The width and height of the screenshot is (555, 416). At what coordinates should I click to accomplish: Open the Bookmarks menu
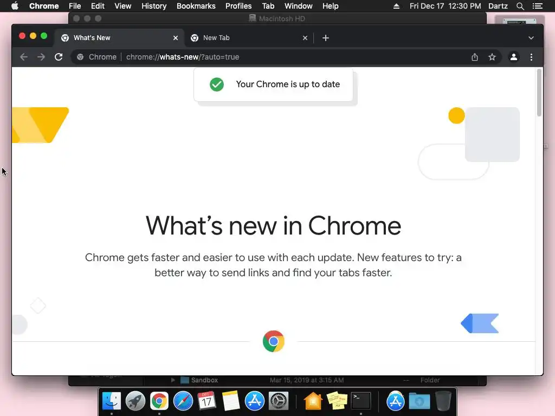coord(196,6)
